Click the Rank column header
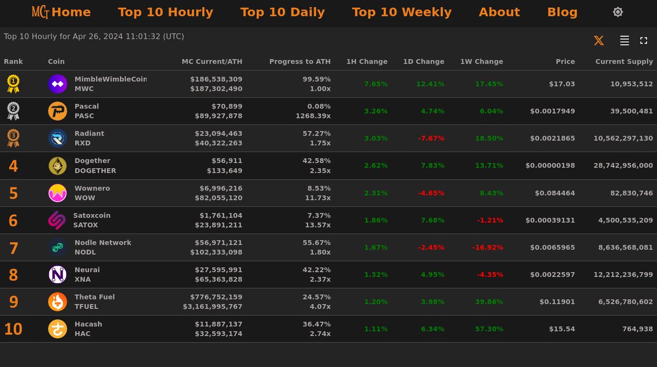 click(13, 61)
